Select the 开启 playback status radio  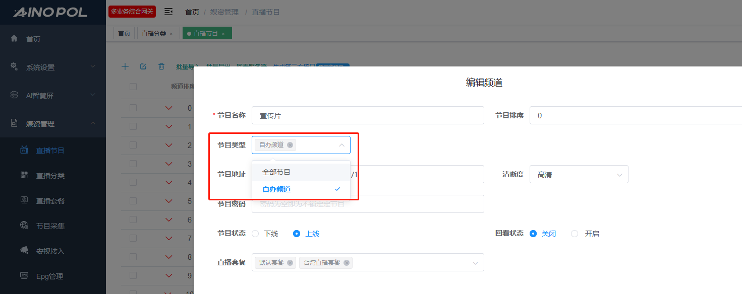(x=575, y=234)
